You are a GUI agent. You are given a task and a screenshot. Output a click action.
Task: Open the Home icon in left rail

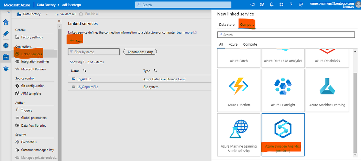click(x=6, y=22)
